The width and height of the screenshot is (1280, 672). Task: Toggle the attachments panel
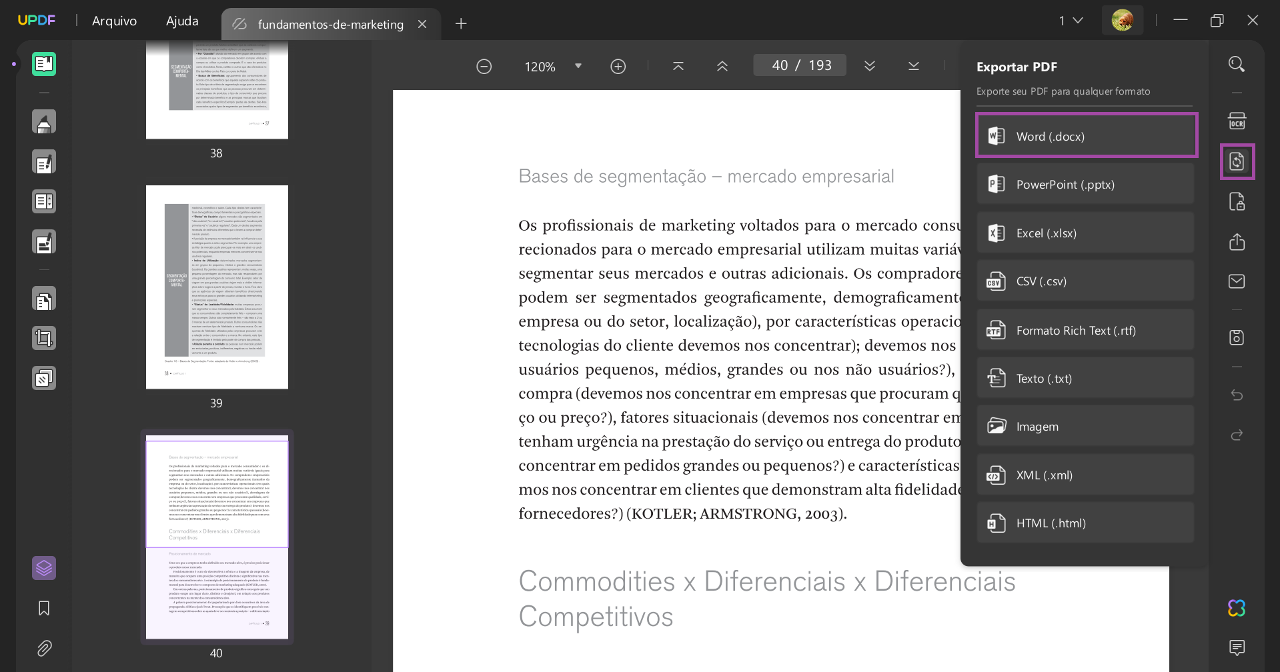pos(43,648)
